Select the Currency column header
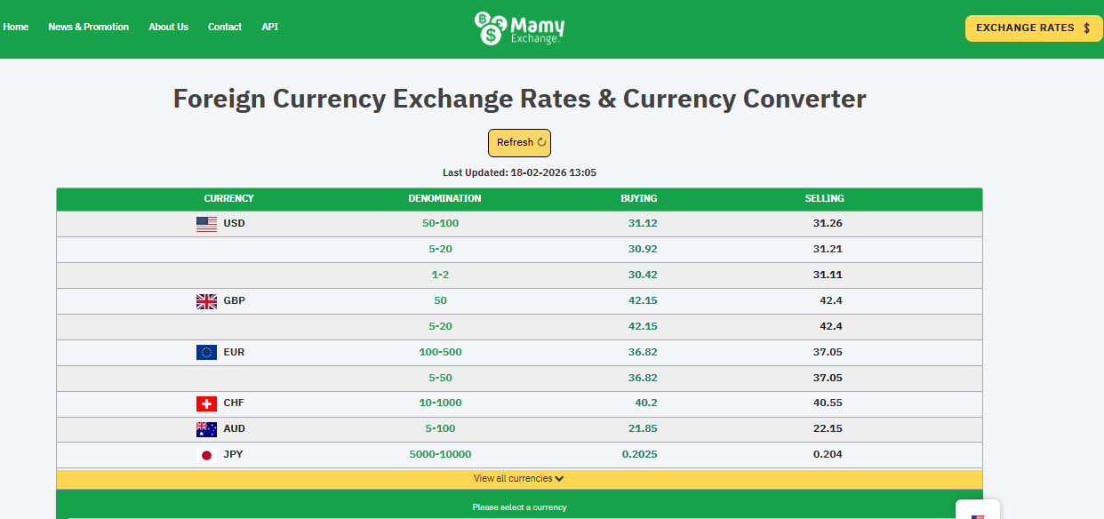 click(x=228, y=199)
